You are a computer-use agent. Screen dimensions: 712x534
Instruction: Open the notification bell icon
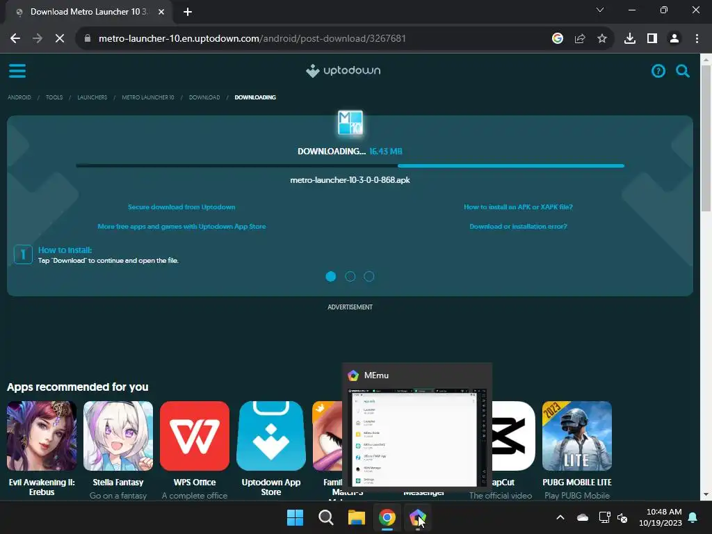tap(693, 517)
